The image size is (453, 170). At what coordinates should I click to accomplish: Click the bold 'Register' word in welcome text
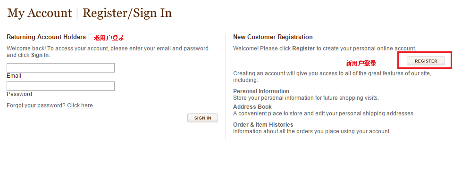tap(303, 49)
